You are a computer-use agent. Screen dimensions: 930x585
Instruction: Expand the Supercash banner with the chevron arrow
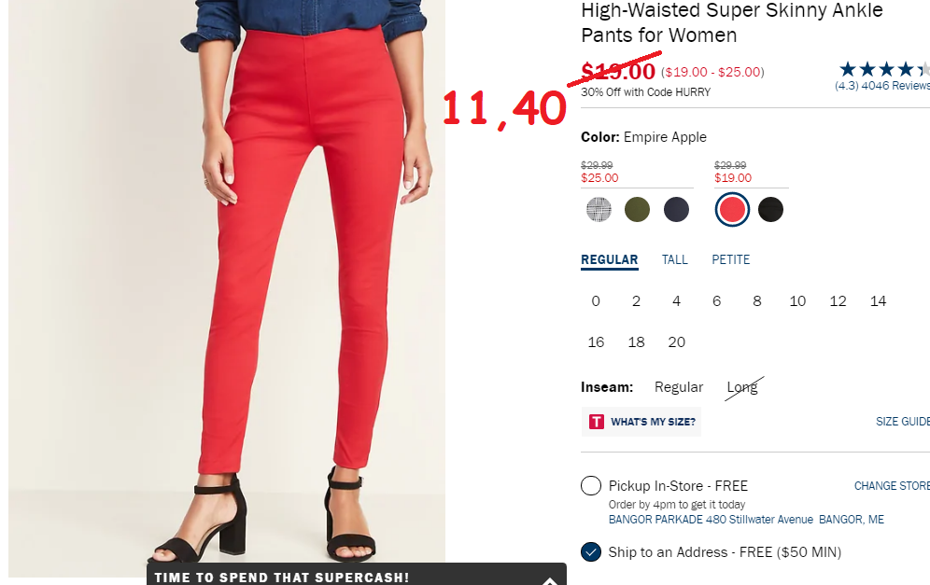pos(549,581)
